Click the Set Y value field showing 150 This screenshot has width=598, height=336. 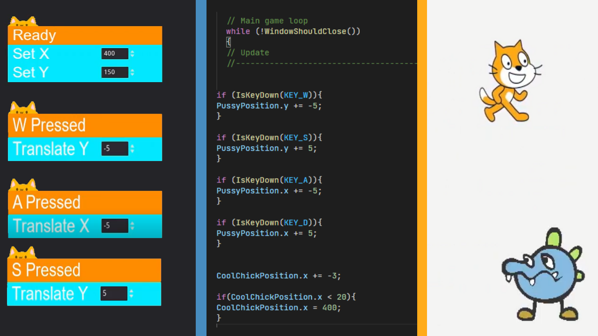(114, 72)
